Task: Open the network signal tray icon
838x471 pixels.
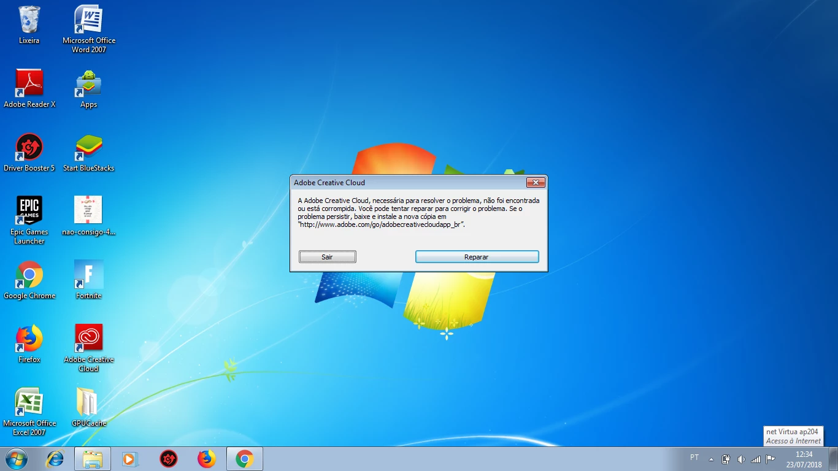Action: pyautogui.click(x=756, y=459)
